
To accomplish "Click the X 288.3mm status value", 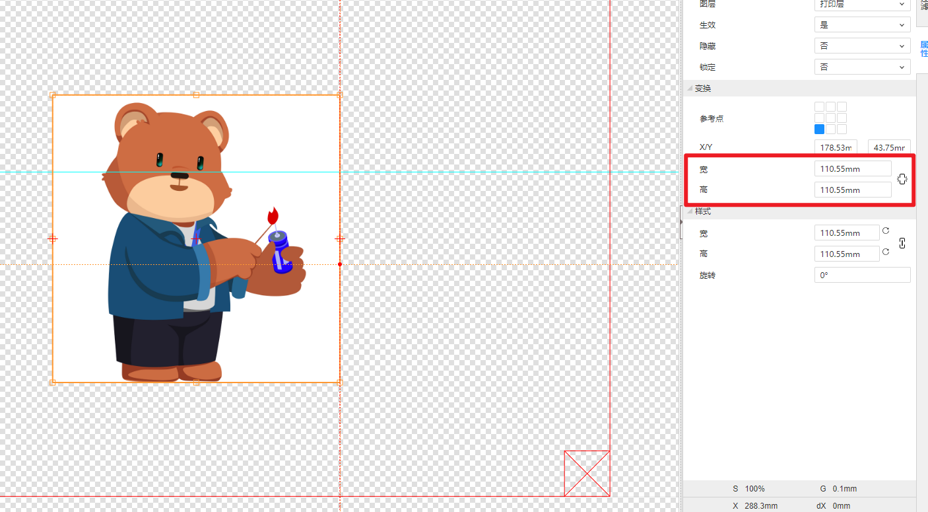I will pos(755,505).
